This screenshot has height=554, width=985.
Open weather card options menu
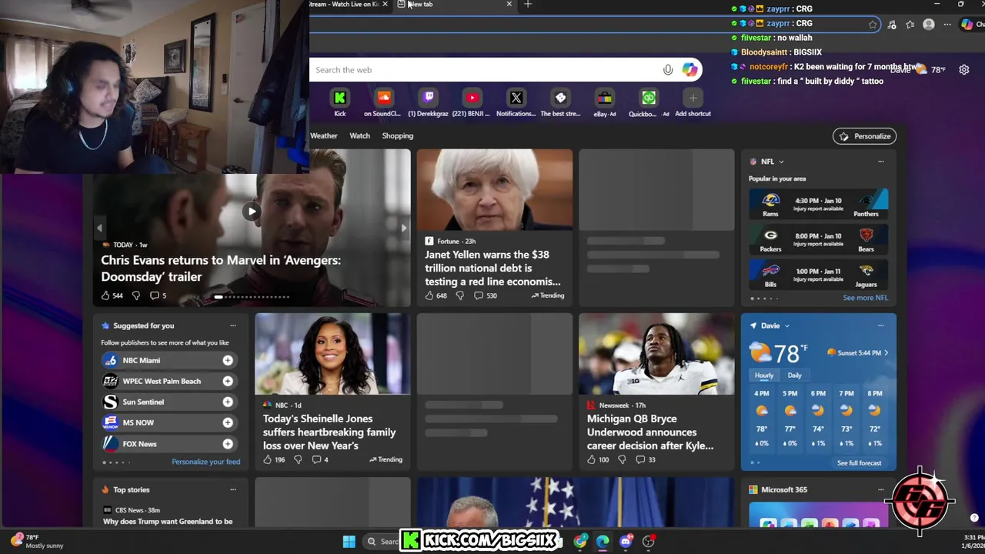coord(880,325)
